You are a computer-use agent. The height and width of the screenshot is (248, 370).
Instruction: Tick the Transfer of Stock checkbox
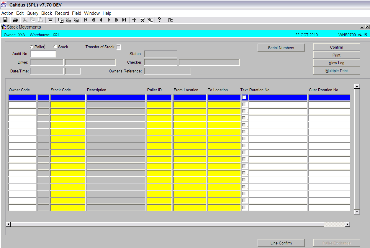[119, 47]
